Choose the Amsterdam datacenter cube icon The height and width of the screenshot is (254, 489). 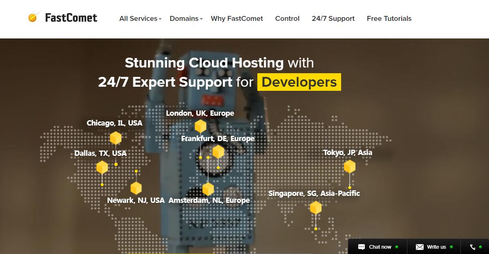208,189
